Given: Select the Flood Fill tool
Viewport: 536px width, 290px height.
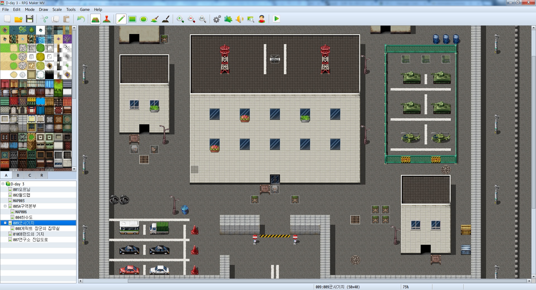Looking at the screenshot, I should click(x=155, y=19).
